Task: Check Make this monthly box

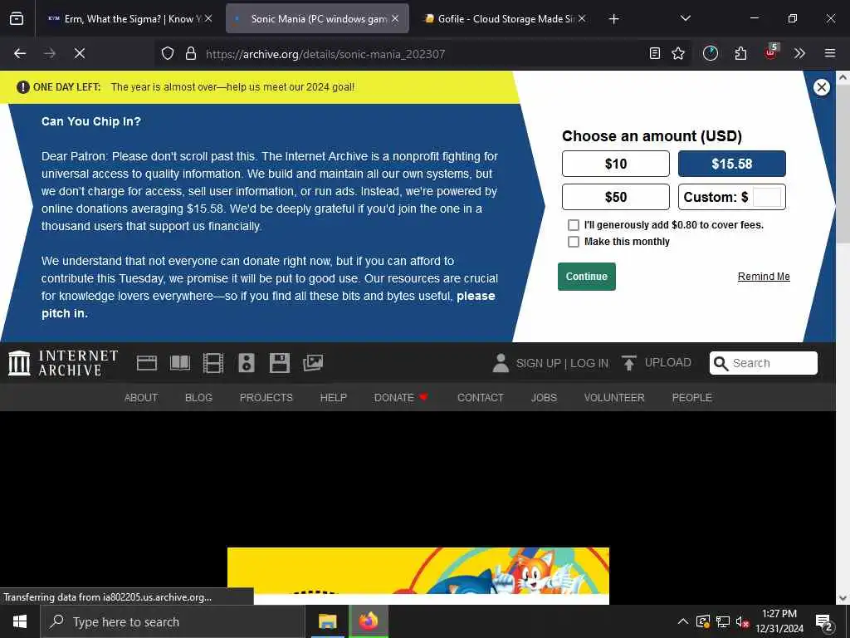Action: [x=573, y=242]
